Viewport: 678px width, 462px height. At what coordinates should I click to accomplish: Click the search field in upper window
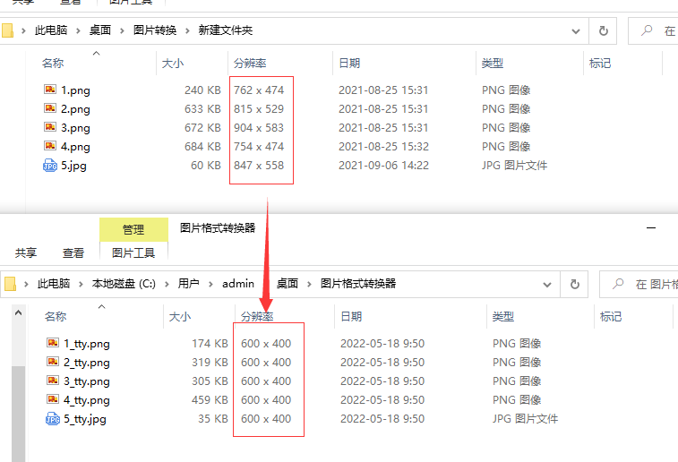pyautogui.click(x=653, y=30)
